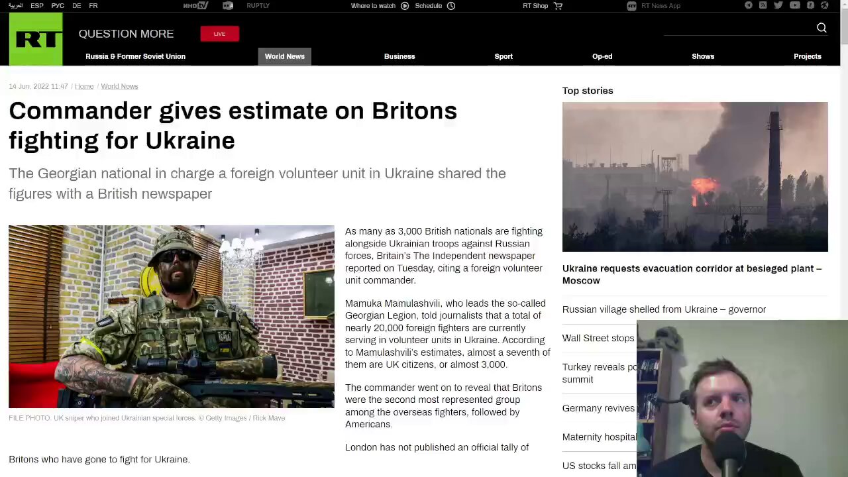The width and height of the screenshot is (848, 477).
Task: Open the RT News App link
Action: coord(661,5)
